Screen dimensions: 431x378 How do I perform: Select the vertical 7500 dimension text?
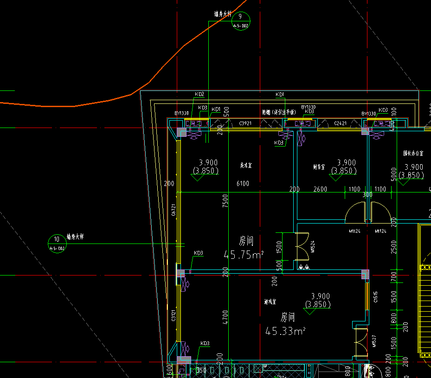(x=225, y=201)
